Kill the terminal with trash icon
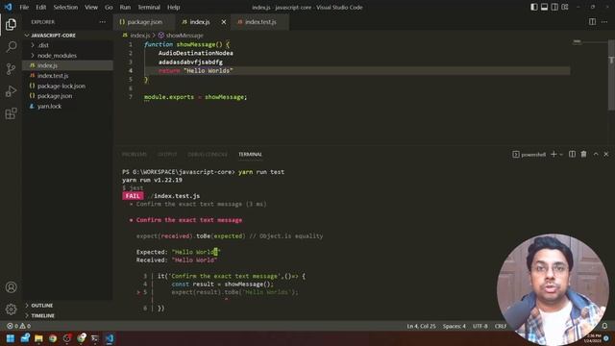Image resolution: width=615 pixels, height=346 pixels. point(583,154)
